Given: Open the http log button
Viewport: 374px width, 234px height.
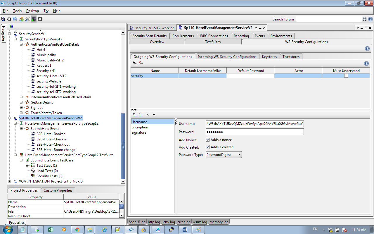Looking at the screenshot, I should [154, 222].
